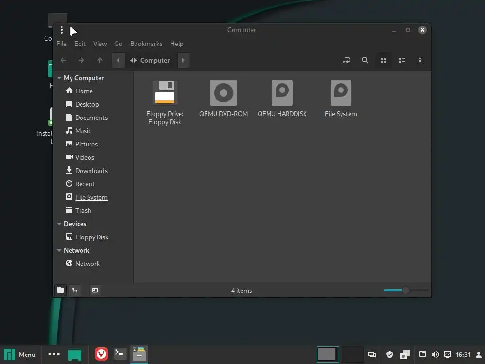Screen dimensions: 485x364
Task: Open the power manager tray icon
Action: [447, 355]
